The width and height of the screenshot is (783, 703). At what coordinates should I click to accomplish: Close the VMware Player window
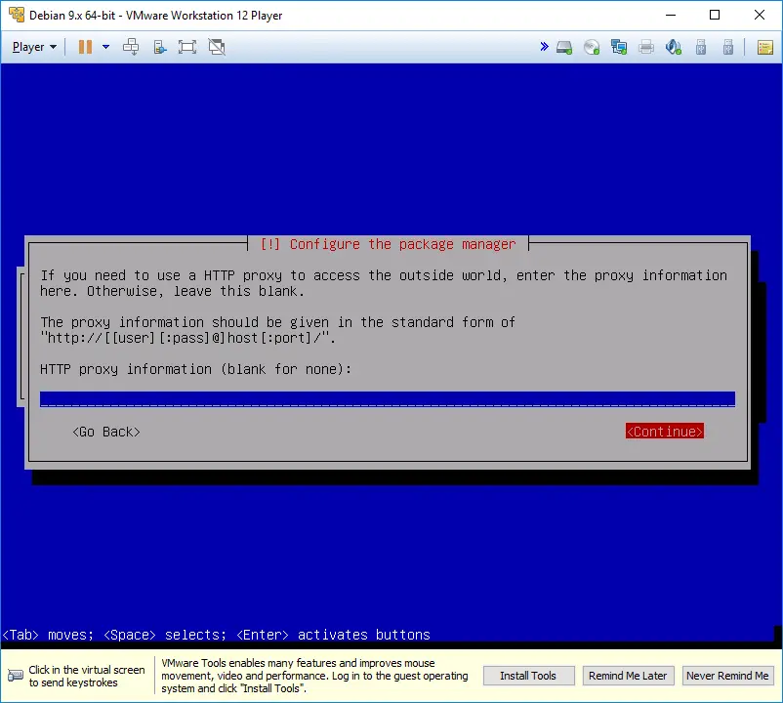pos(759,15)
